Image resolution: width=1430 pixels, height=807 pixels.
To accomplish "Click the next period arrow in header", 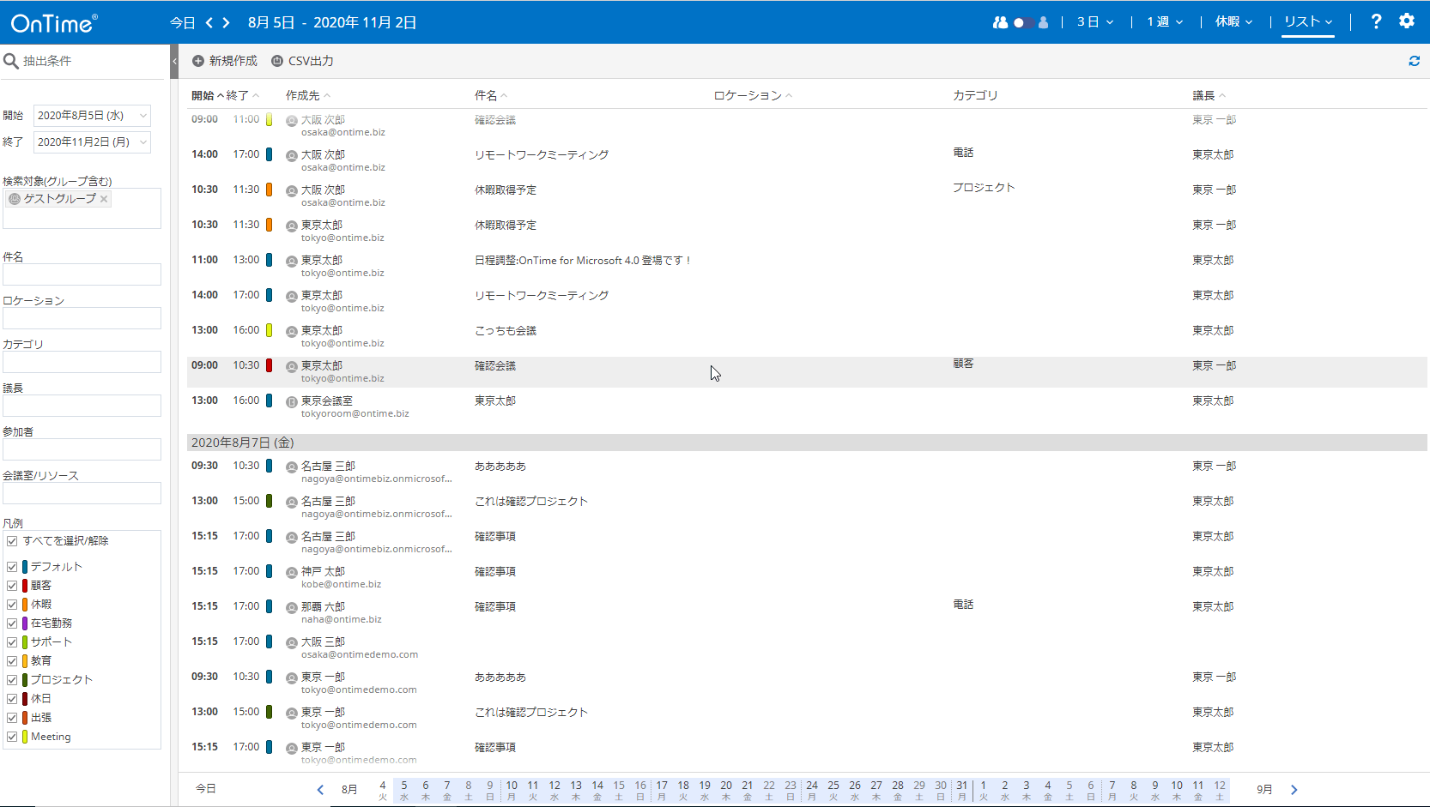I will [x=227, y=23].
